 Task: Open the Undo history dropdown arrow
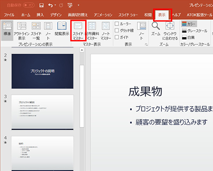[55, 5]
